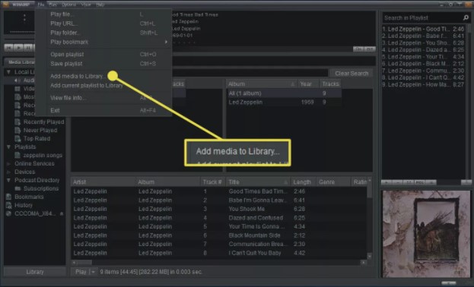Click the play playback button
The height and width of the screenshot is (287, 474).
(x=19, y=47)
